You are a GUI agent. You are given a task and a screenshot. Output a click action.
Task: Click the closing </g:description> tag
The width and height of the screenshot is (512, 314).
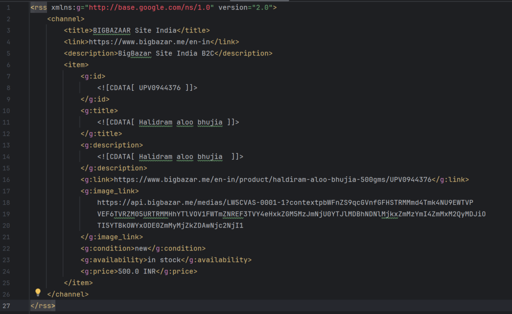pos(114,168)
